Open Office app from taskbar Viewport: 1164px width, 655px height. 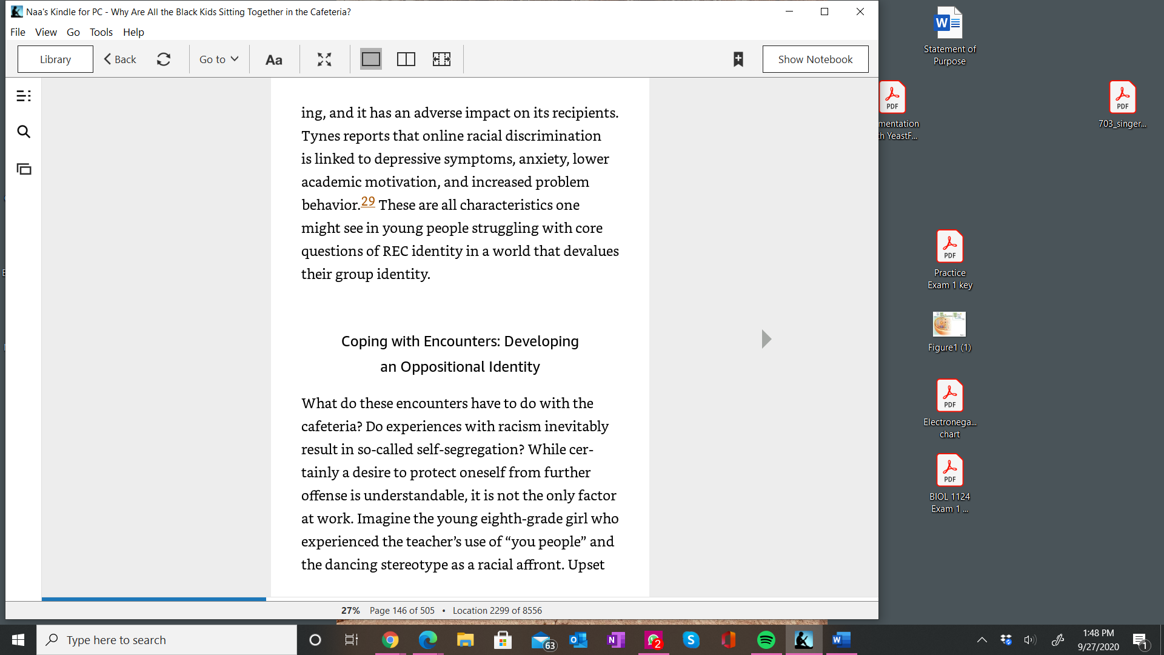729,640
